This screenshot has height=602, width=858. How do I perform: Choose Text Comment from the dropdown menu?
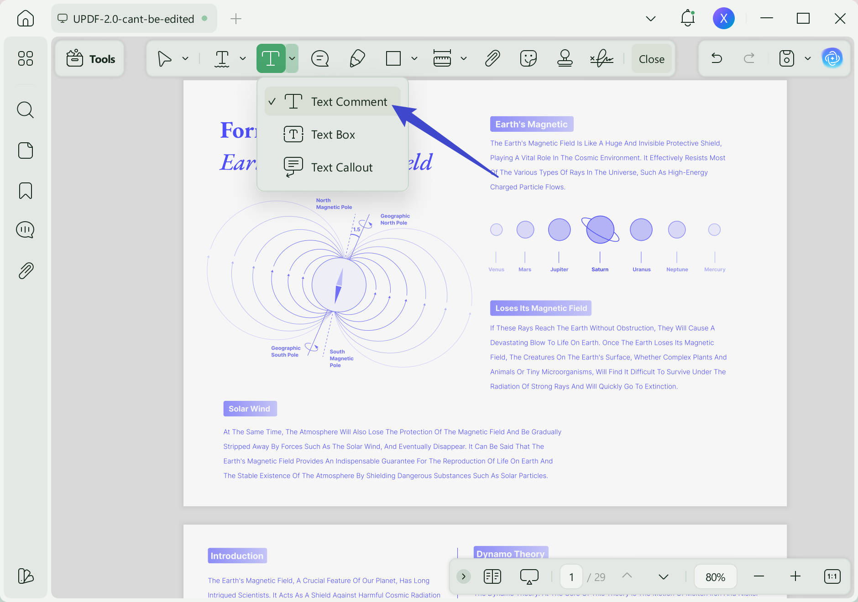333,101
